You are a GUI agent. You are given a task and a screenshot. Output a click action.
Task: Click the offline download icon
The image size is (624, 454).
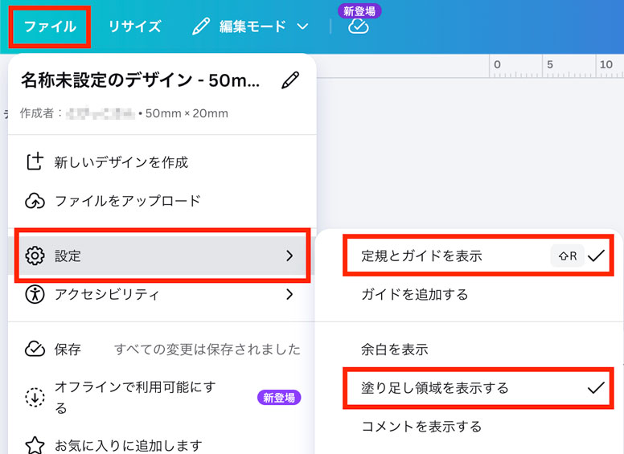35,397
